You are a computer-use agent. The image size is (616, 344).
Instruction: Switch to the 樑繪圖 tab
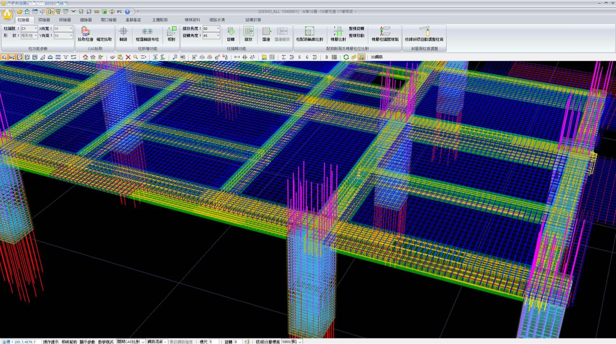coord(44,20)
